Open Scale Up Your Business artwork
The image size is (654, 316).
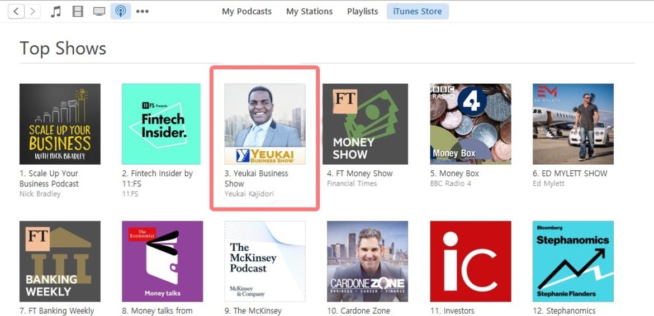tap(60, 124)
